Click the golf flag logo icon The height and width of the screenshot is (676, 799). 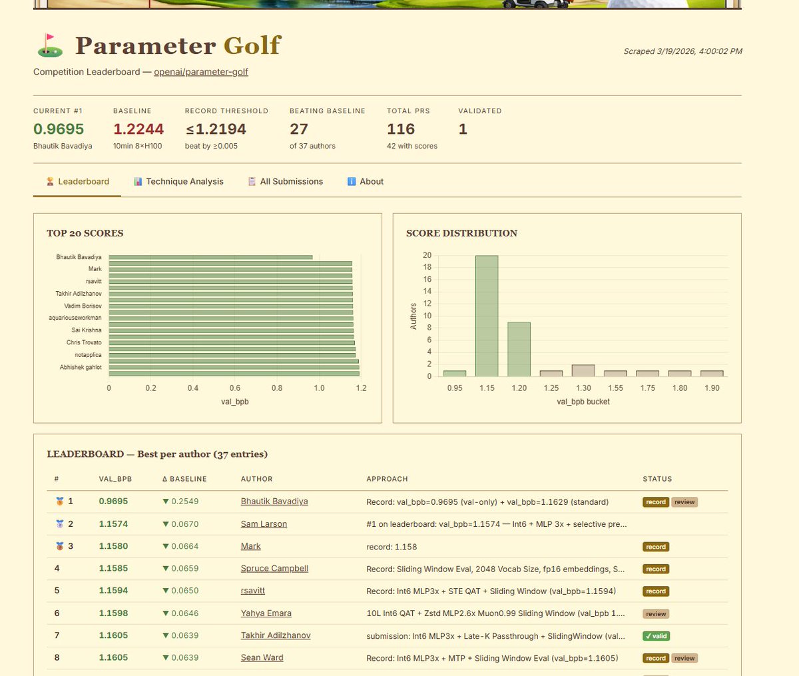click(x=49, y=45)
